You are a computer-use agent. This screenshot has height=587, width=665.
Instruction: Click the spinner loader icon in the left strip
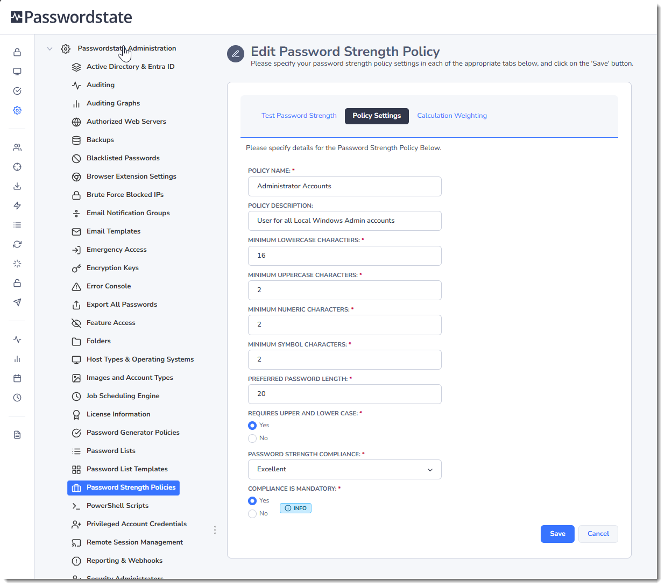pos(17,264)
